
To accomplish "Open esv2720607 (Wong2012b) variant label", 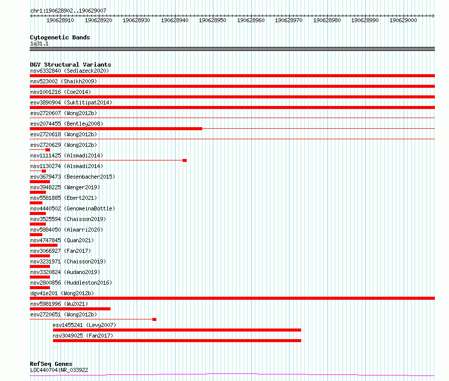I will 64,113.
